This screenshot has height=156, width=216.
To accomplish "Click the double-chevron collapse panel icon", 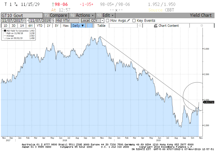I will pos(140,26).
